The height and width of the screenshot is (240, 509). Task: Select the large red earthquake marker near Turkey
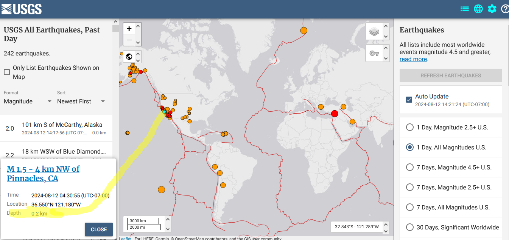(x=334, y=114)
